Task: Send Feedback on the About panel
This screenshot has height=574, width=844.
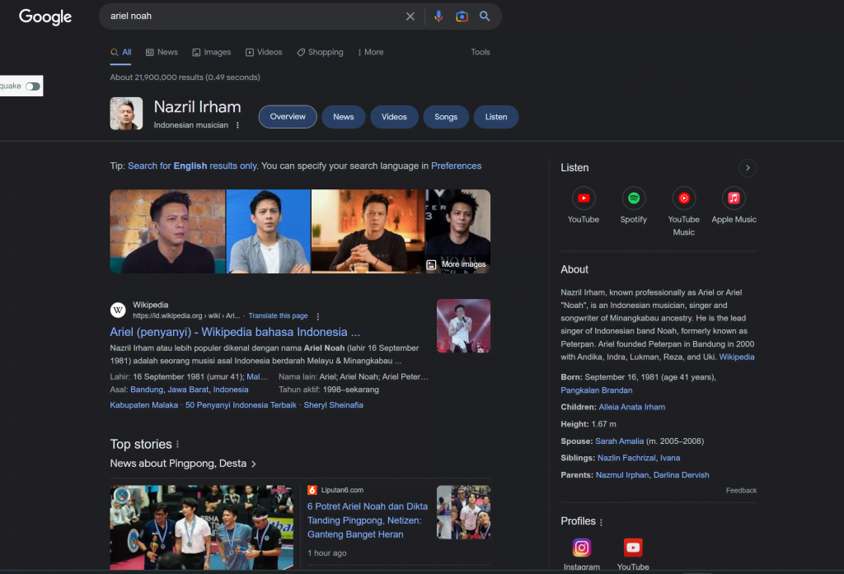Action: [x=741, y=490]
